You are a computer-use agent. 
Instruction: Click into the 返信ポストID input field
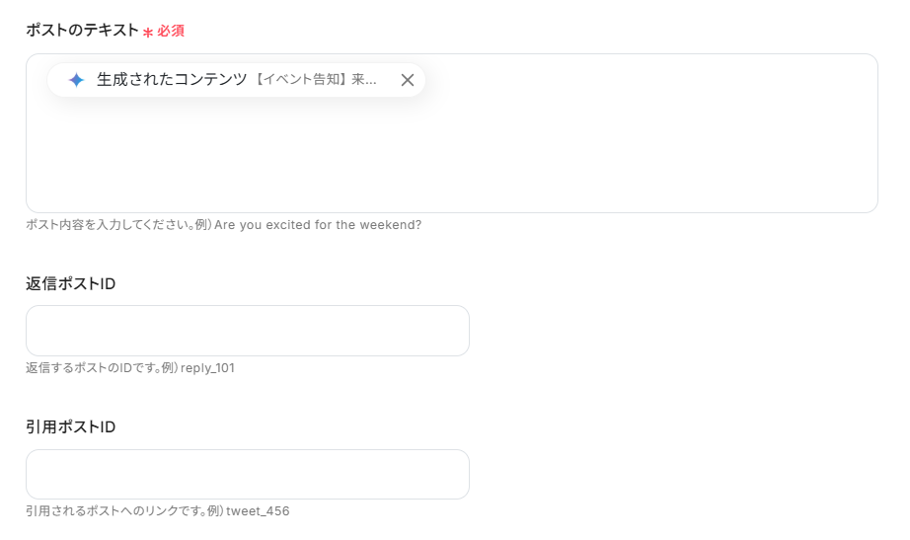[247, 331]
